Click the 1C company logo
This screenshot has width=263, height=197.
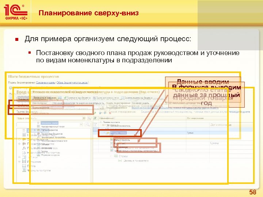16,12
